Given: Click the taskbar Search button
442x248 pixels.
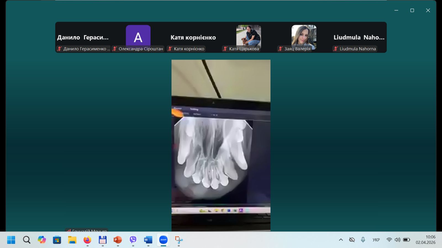Looking at the screenshot, I should [27, 240].
